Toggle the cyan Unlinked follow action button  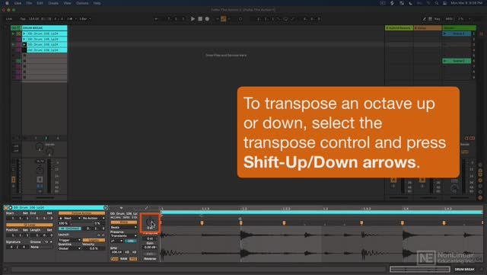[x=70, y=229]
